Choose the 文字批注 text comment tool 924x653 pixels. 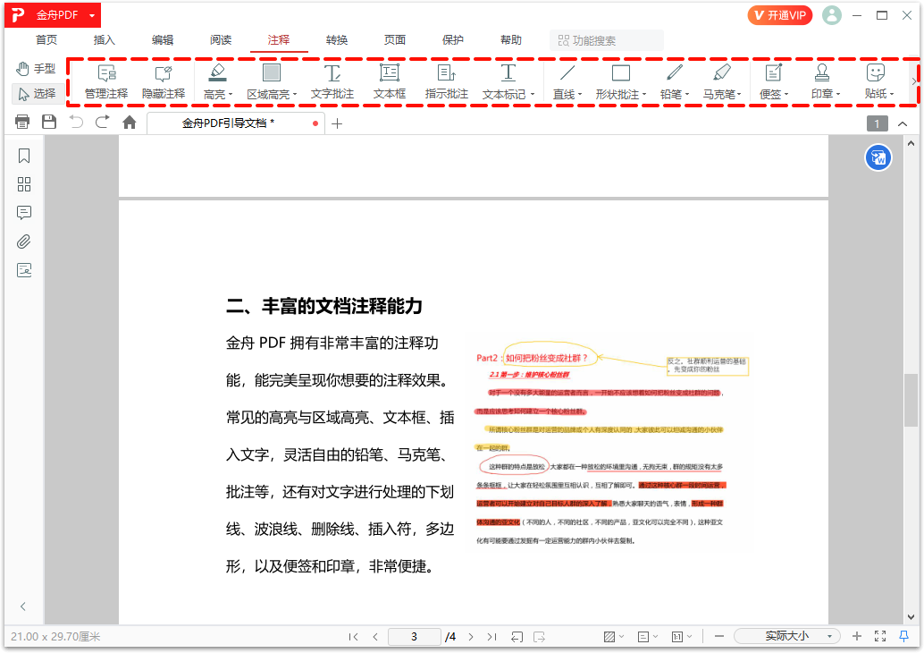332,82
